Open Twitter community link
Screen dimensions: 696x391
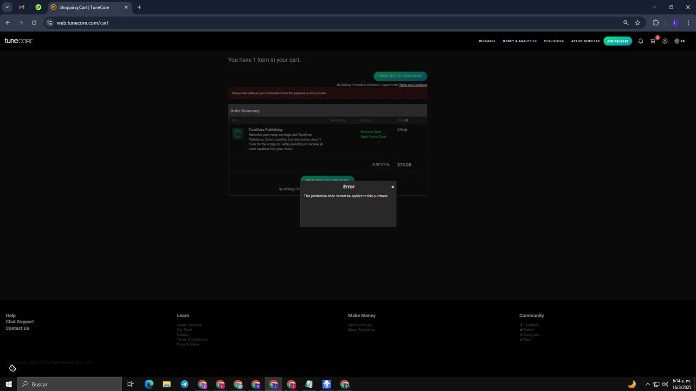point(528,330)
